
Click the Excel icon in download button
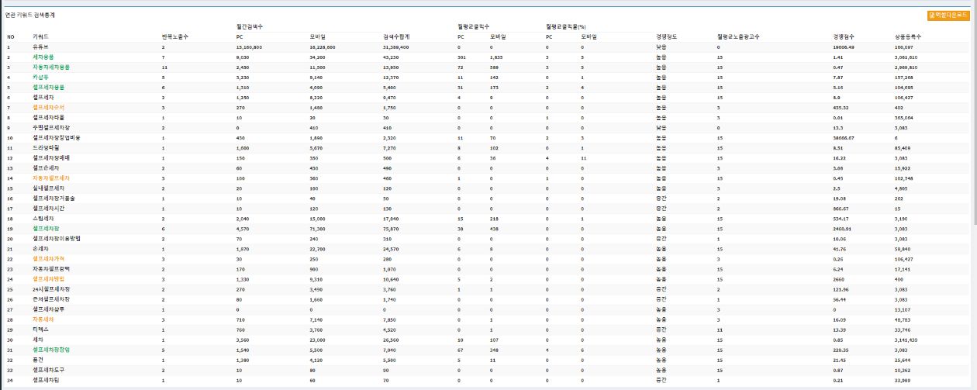click(932, 15)
